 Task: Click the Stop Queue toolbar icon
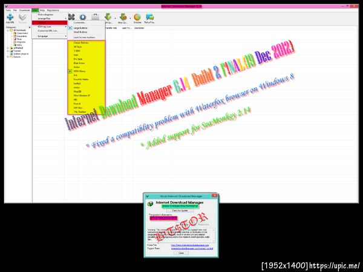123,17
